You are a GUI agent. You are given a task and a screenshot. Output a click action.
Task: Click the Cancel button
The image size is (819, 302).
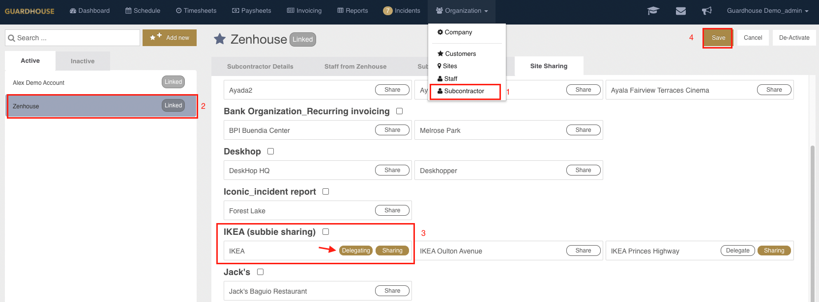click(x=753, y=38)
